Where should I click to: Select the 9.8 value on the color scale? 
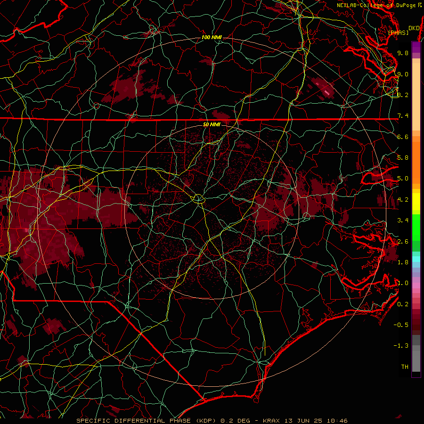tap(403, 53)
